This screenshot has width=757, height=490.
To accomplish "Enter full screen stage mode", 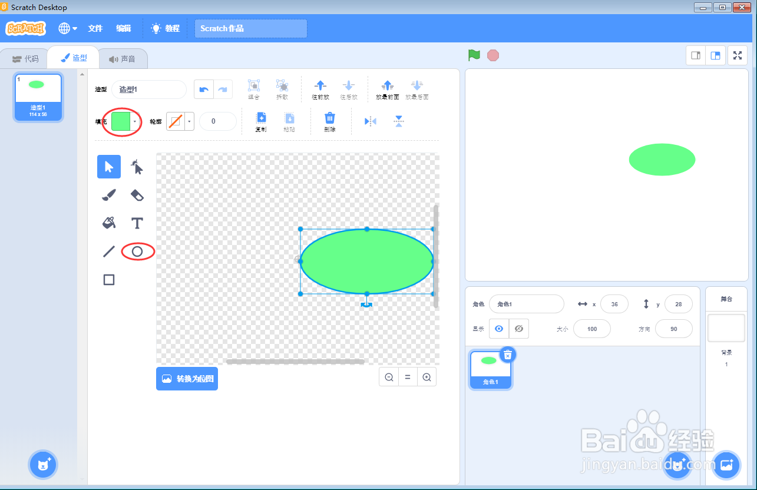I will coord(738,55).
